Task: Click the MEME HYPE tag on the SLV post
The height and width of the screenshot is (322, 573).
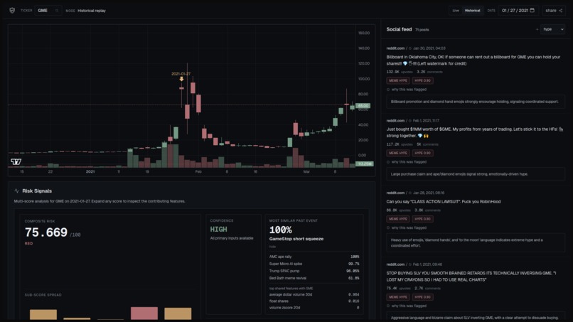Action: click(x=398, y=297)
